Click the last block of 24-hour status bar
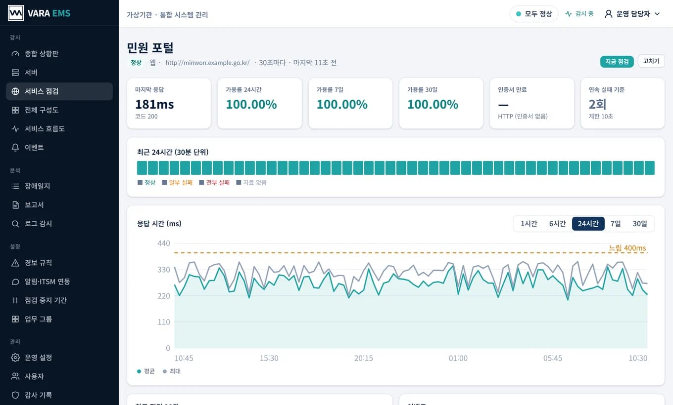 point(650,168)
